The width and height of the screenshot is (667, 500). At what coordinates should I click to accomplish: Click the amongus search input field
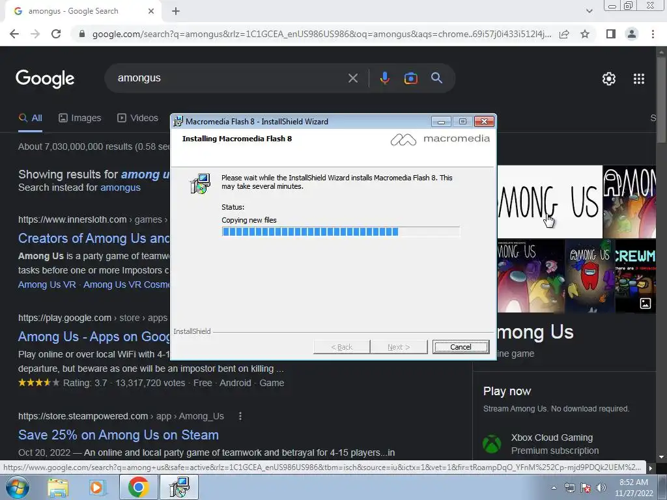pos(230,78)
